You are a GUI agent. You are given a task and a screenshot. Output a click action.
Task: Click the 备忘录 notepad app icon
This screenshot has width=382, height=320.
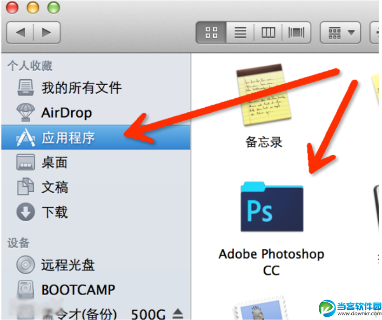click(263, 95)
